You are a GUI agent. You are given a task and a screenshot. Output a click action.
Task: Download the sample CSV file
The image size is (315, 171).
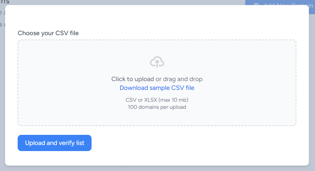tap(157, 88)
